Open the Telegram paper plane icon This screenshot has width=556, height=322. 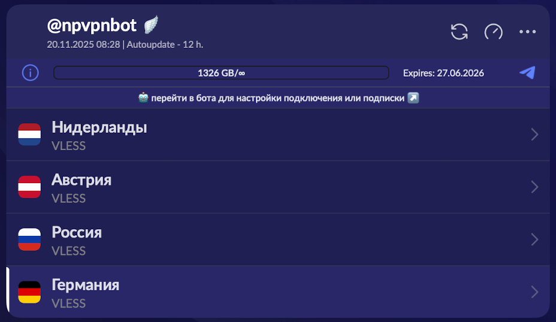click(x=527, y=73)
